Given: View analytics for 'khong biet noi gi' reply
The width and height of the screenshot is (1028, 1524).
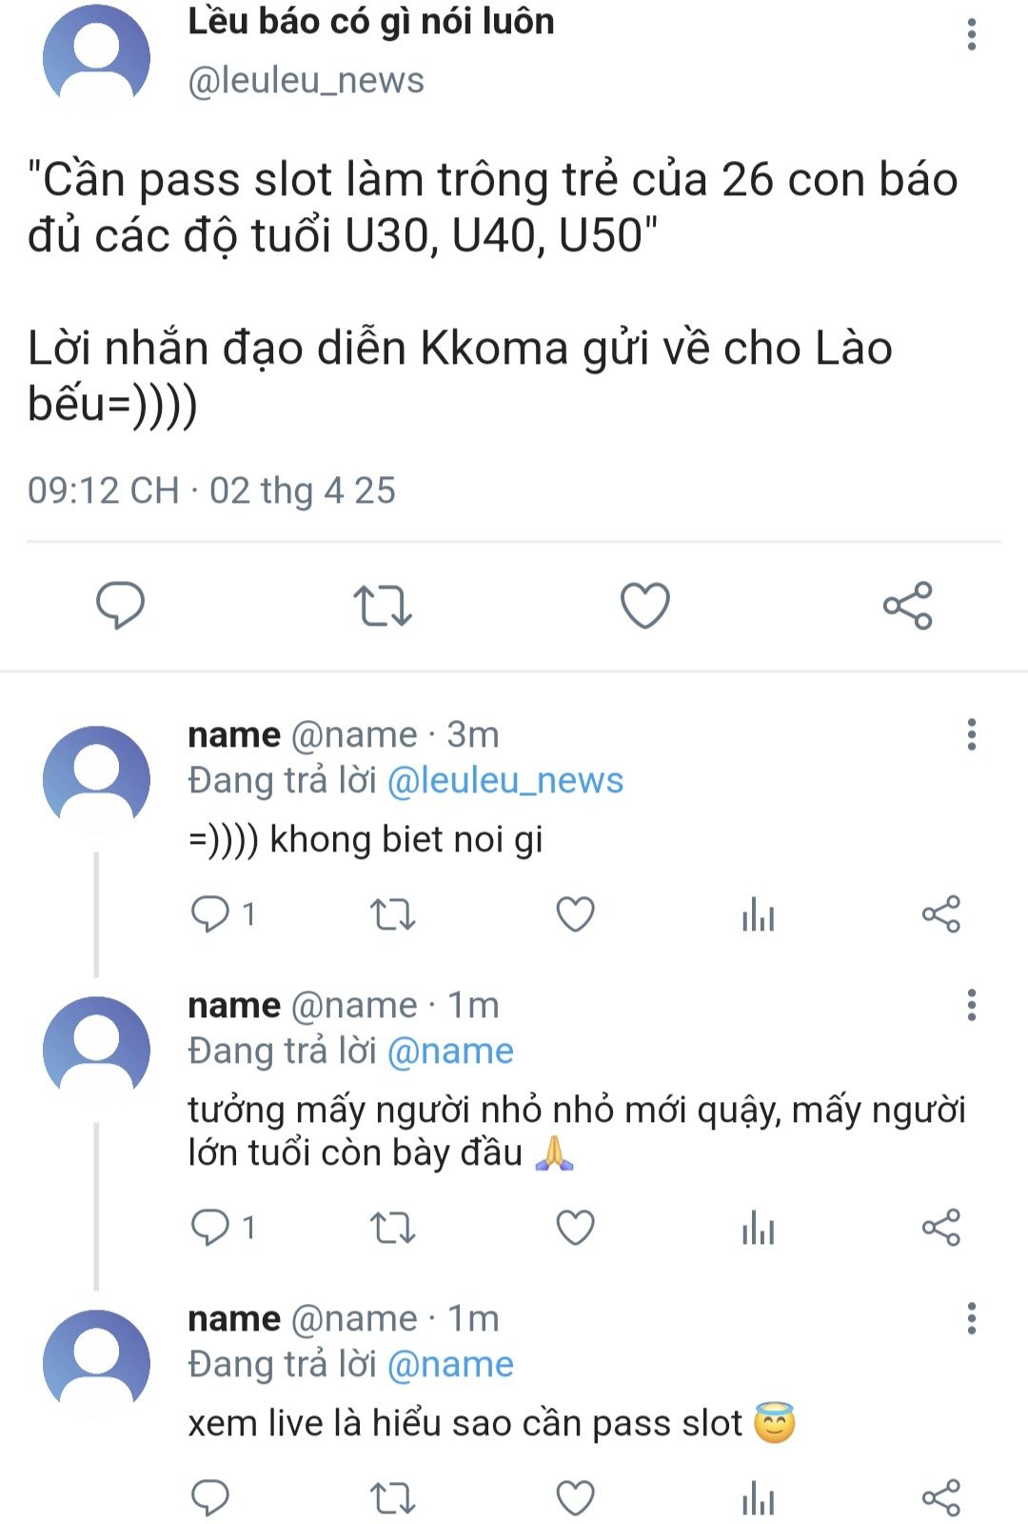Looking at the screenshot, I should [758, 914].
